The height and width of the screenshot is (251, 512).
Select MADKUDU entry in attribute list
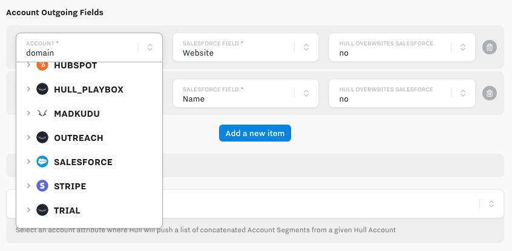[x=76, y=114]
